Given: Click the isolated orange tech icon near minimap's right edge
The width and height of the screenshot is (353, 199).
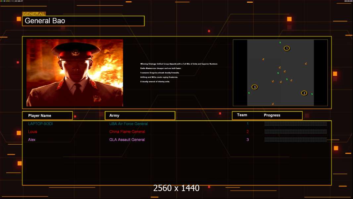Looking at the screenshot, I should [x=306, y=64].
